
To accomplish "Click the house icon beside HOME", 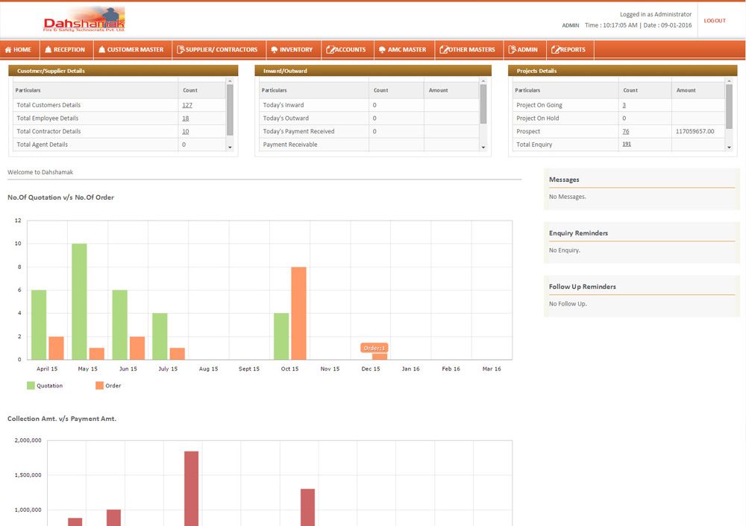I will (8, 49).
